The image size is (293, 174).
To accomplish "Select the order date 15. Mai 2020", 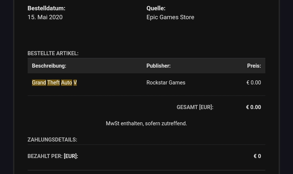I will pos(45,17).
